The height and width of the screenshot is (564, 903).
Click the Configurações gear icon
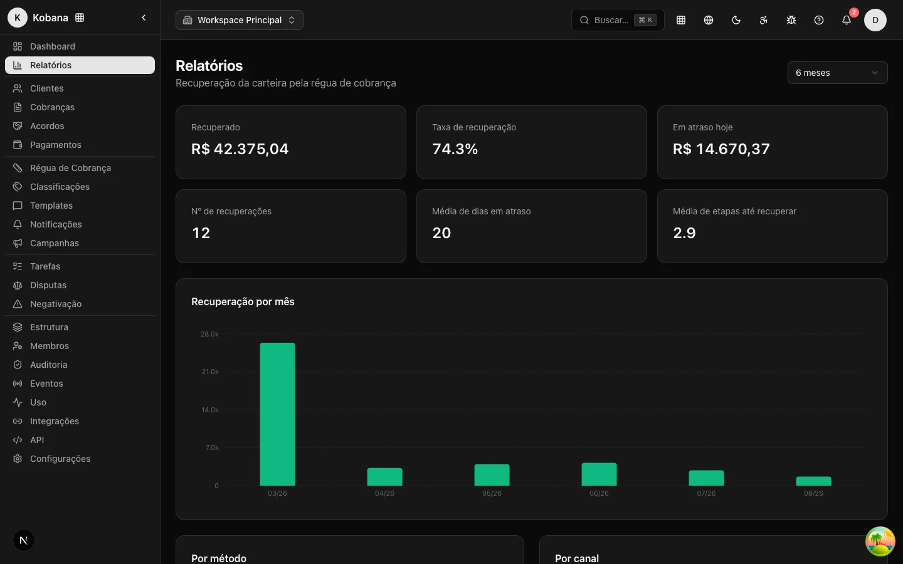click(18, 459)
